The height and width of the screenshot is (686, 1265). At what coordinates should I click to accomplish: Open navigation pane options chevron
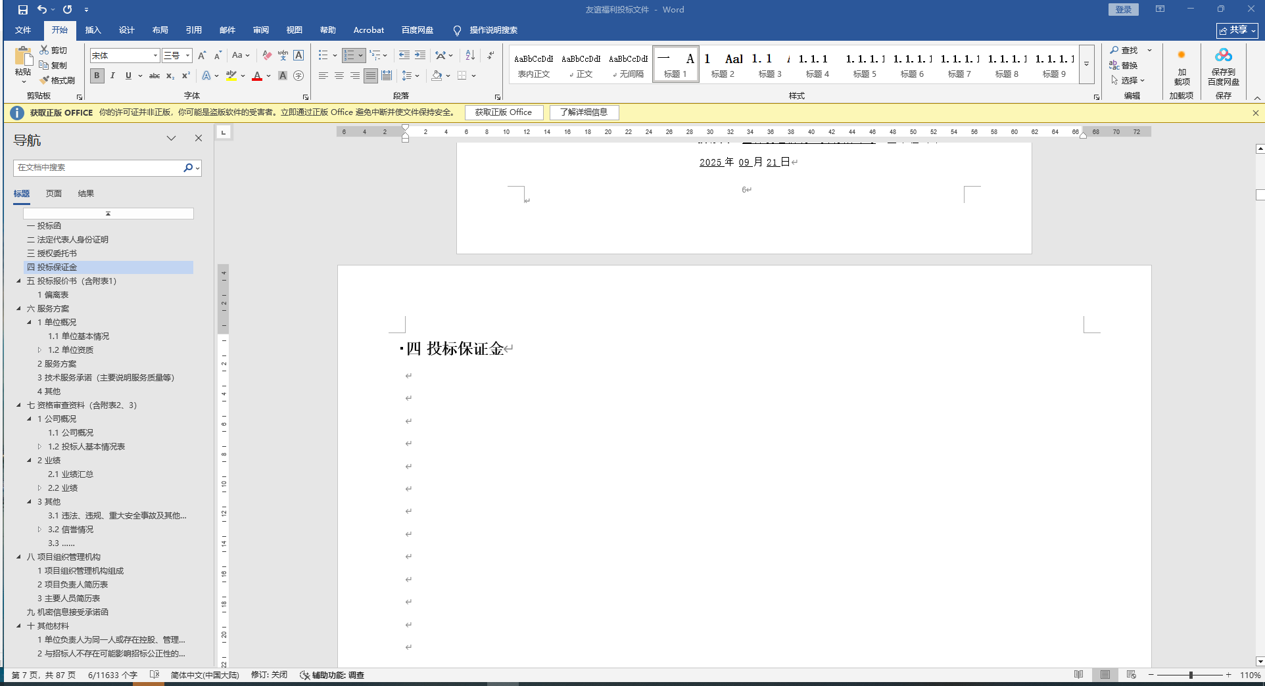pos(171,138)
